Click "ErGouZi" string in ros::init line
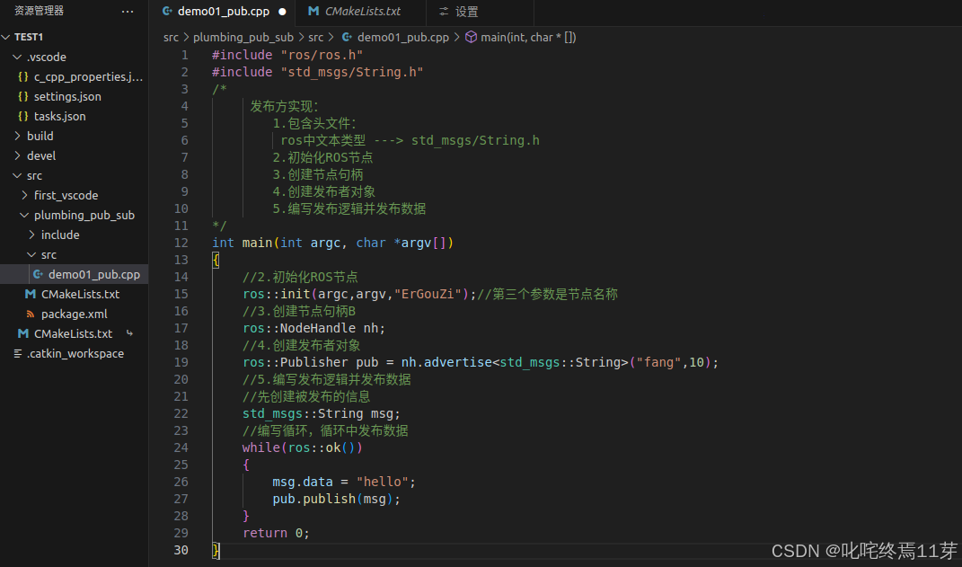The height and width of the screenshot is (567, 962). [428, 294]
